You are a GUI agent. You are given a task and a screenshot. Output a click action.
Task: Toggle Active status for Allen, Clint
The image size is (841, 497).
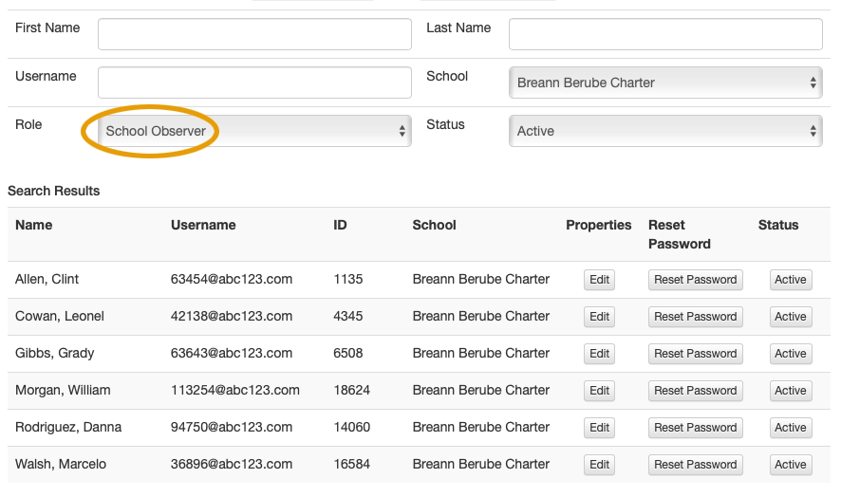[x=791, y=280]
